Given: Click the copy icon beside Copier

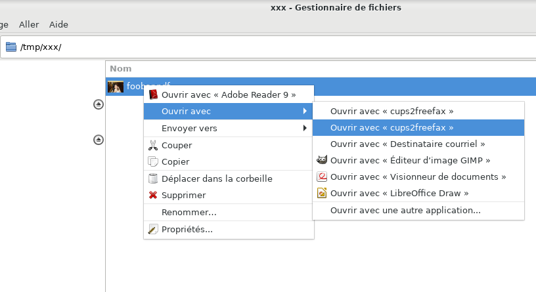Looking at the screenshot, I should coord(153,161).
